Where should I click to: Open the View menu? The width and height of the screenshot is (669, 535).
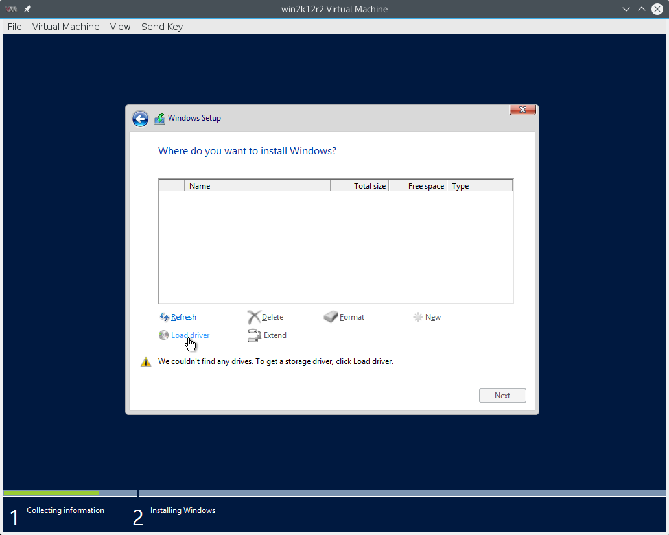(x=120, y=27)
